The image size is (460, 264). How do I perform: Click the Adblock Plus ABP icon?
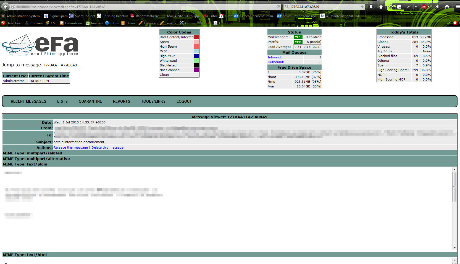coord(424,7)
